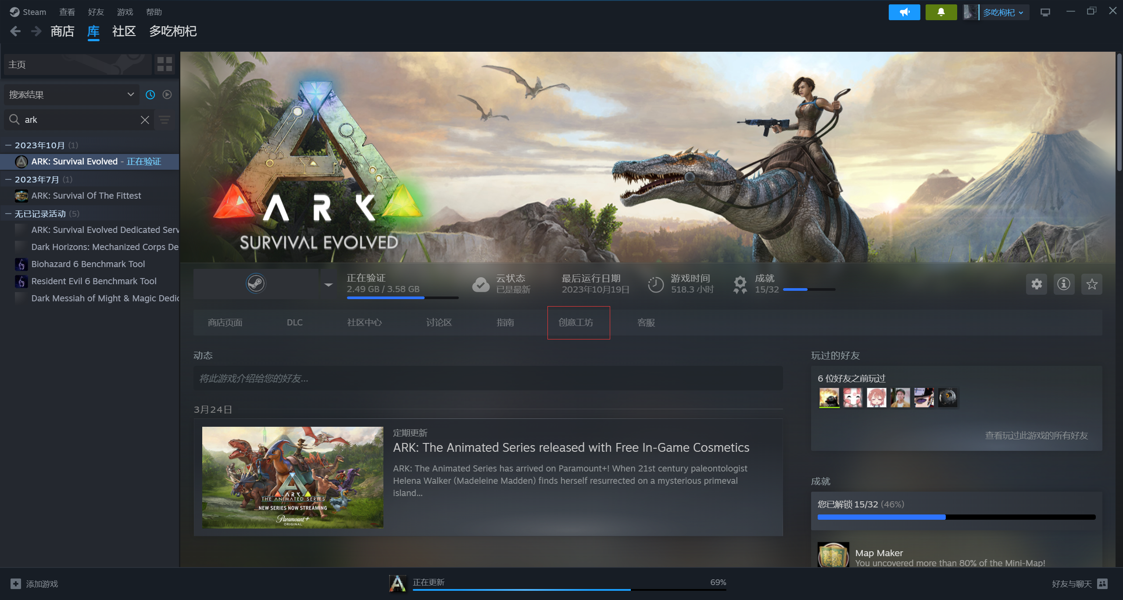The width and height of the screenshot is (1123, 600).
Task: Open the notifications bell
Action: click(941, 12)
